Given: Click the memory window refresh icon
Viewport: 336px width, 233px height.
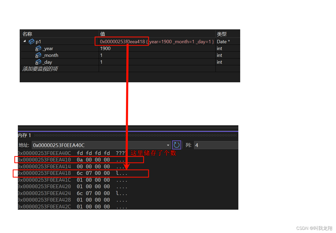Looking at the screenshot, I should tap(177, 145).
